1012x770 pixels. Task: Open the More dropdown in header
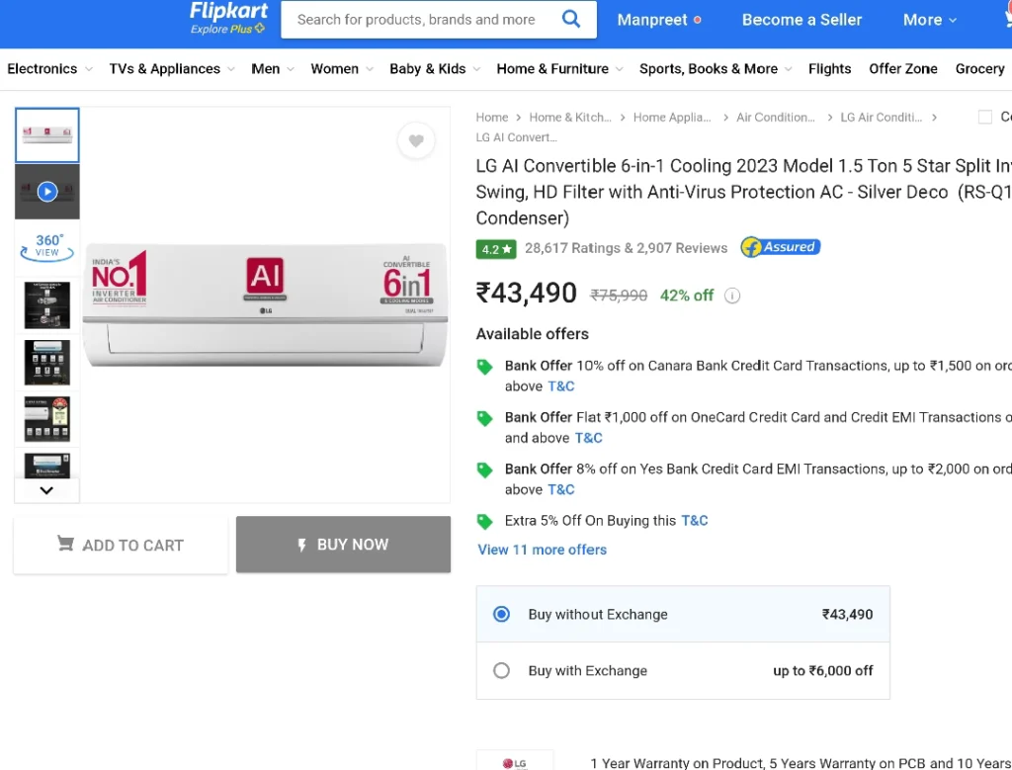point(929,20)
